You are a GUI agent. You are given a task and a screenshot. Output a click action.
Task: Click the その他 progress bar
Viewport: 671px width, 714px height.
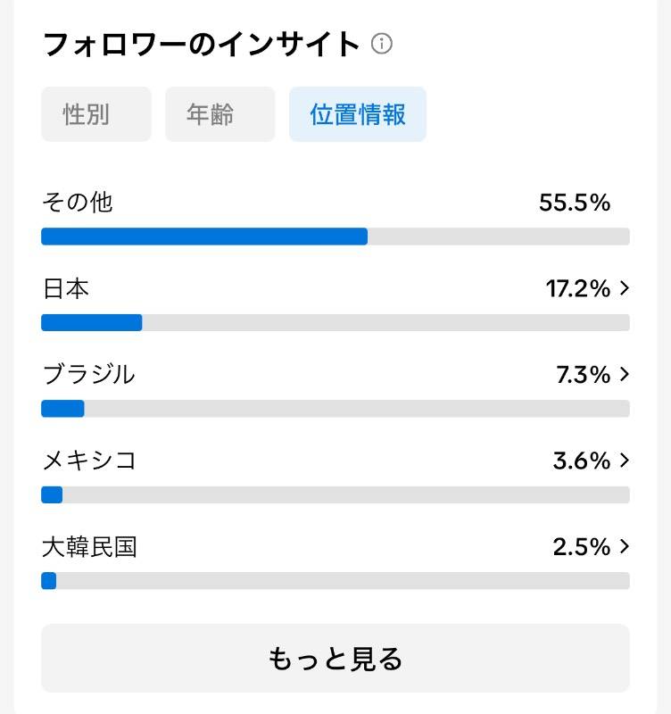(335, 237)
